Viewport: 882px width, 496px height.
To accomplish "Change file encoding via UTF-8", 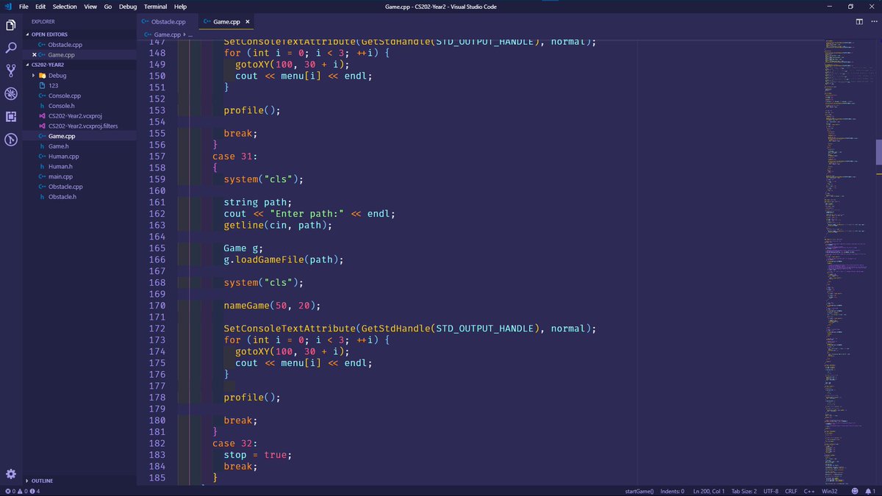I will pyautogui.click(x=771, y=491).
